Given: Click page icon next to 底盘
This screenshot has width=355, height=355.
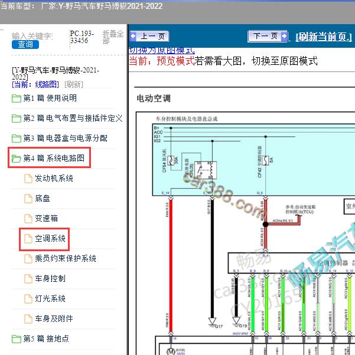Looking at the screenshot, I should pos(28,199).
